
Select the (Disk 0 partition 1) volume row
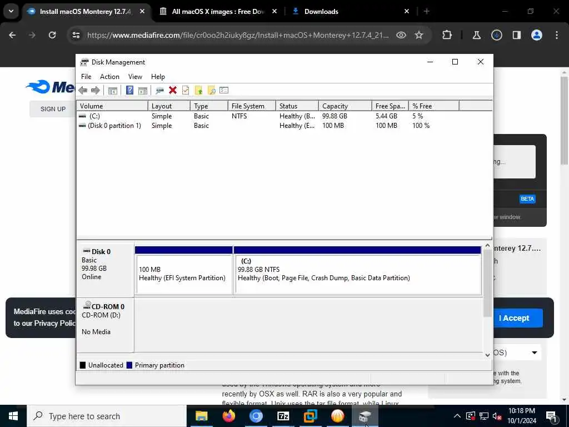[284, 126]
